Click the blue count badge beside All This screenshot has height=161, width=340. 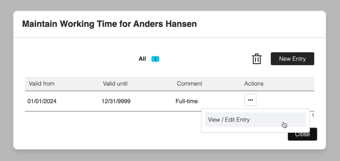(x=155, y=59)
